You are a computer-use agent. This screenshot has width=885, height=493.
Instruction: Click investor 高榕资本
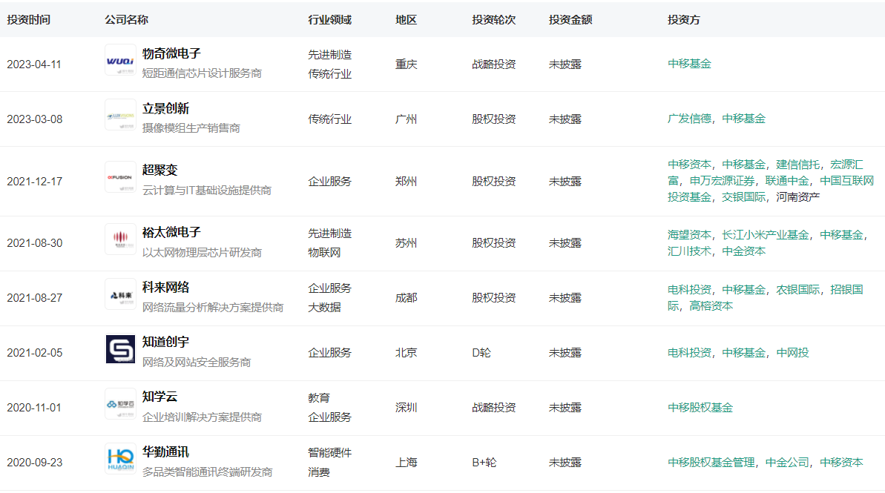point(711,305)
